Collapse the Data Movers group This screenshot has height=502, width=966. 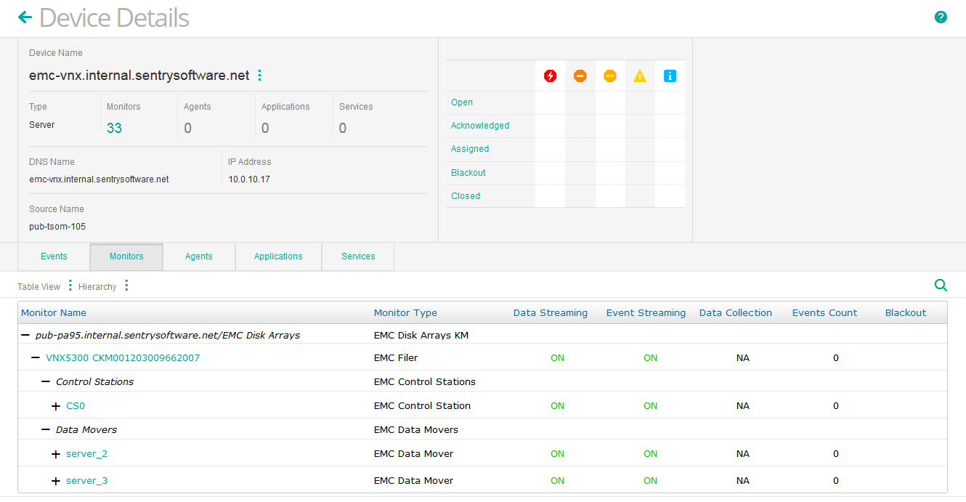click(45, 429)
